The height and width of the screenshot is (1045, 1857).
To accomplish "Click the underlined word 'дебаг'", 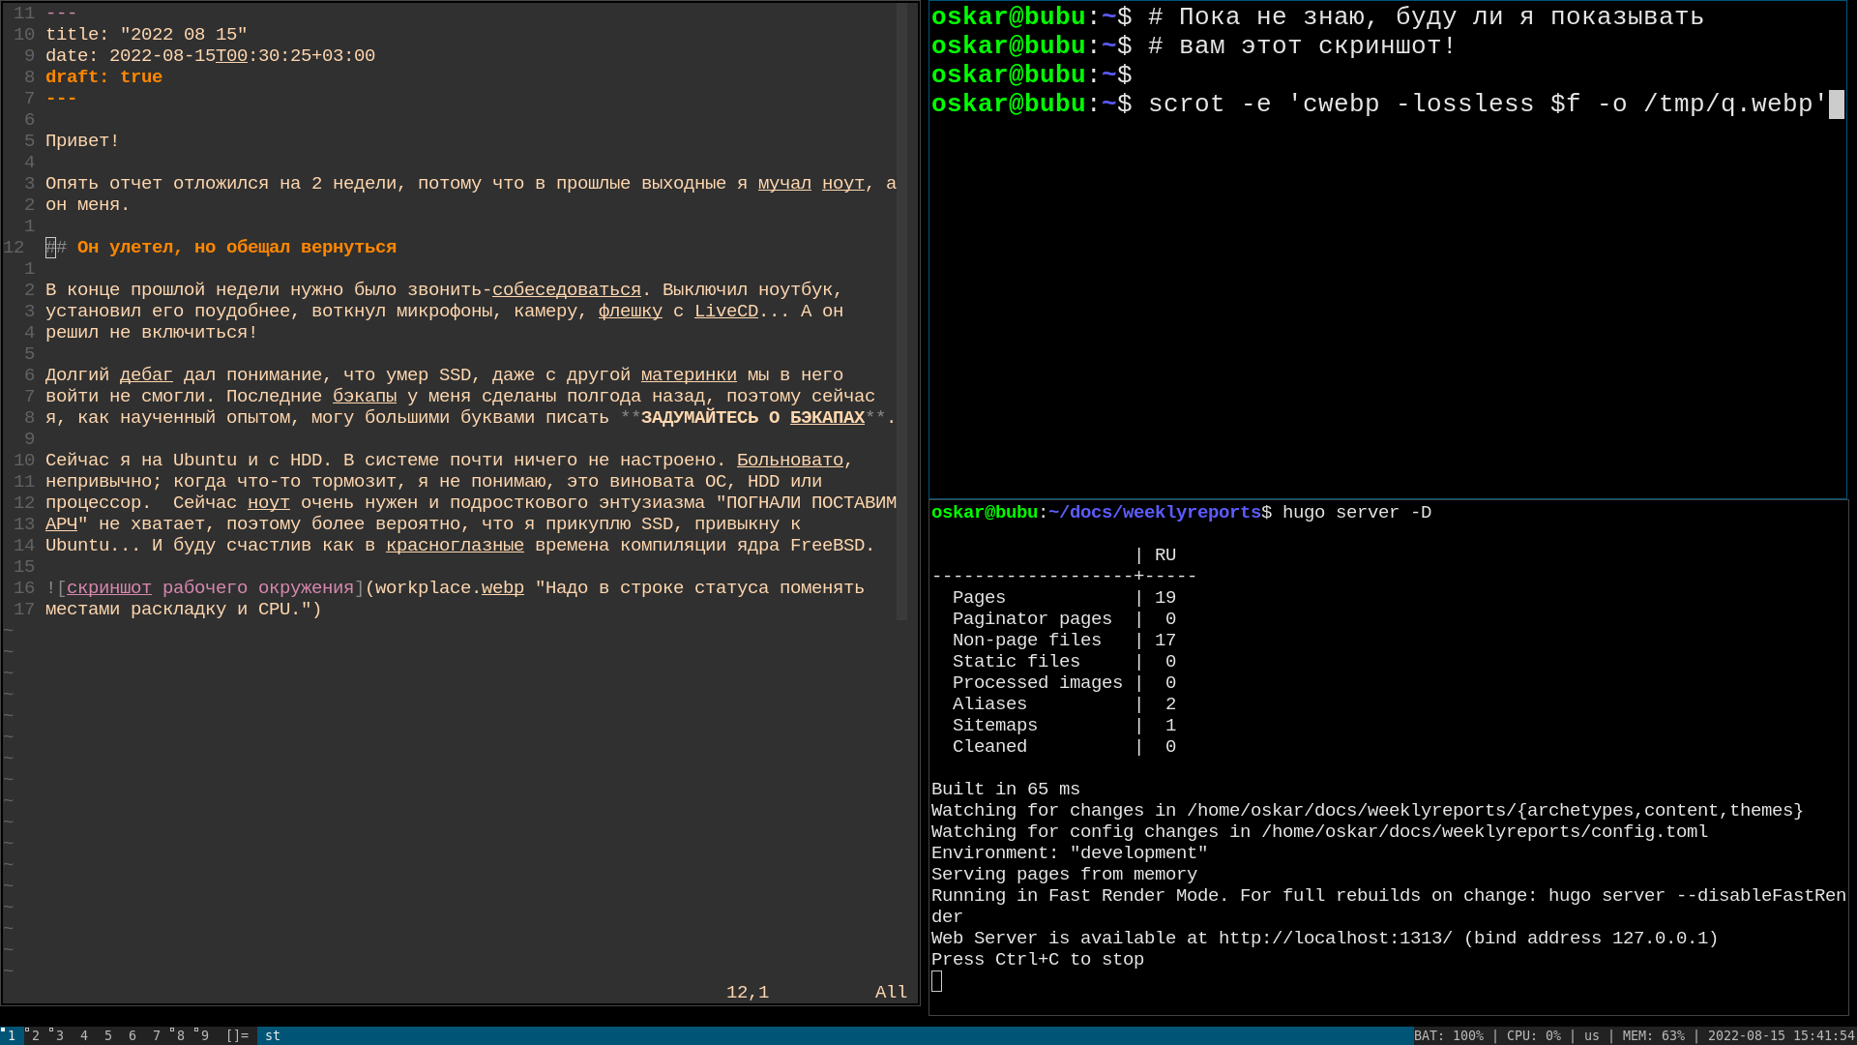I will click(146, 375).
